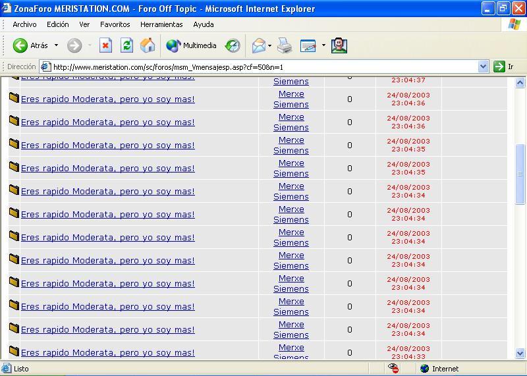Viewport: 527px width, 376px height.
Task: Click the page scrollbar up arrow
Action: (x=520, y=83)
